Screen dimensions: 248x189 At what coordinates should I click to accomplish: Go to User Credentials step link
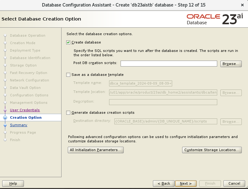coord(25,110)
